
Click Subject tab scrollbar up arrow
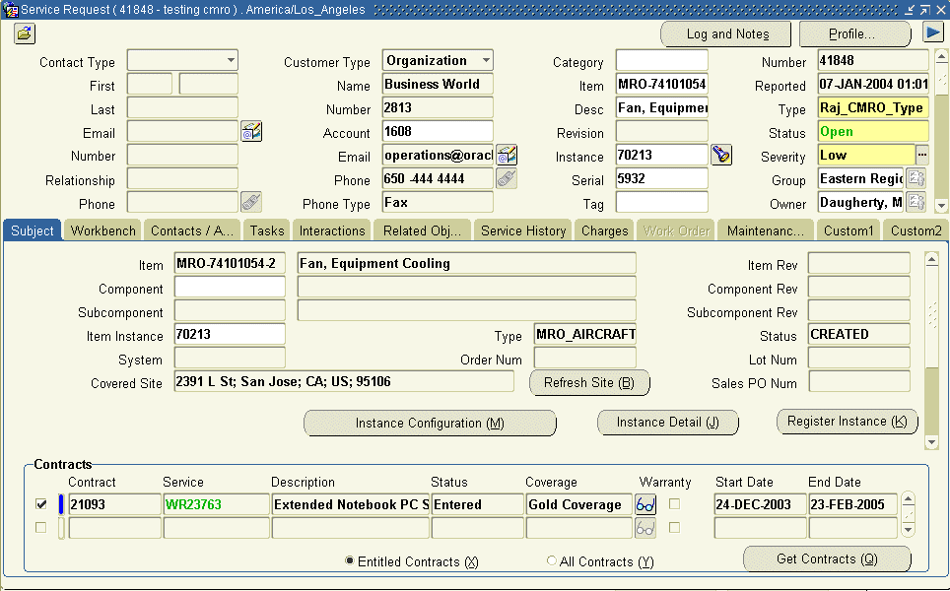coord(932,260)
